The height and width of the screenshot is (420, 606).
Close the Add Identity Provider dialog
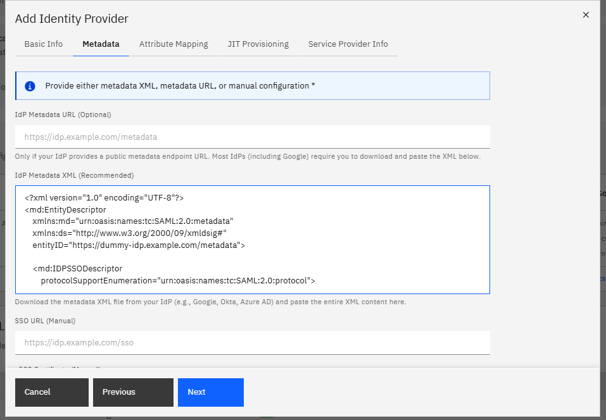coord(586,15)
